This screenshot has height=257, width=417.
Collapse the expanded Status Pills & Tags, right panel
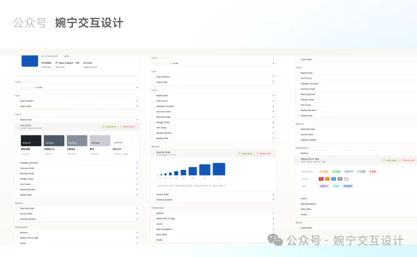point(298,160)
